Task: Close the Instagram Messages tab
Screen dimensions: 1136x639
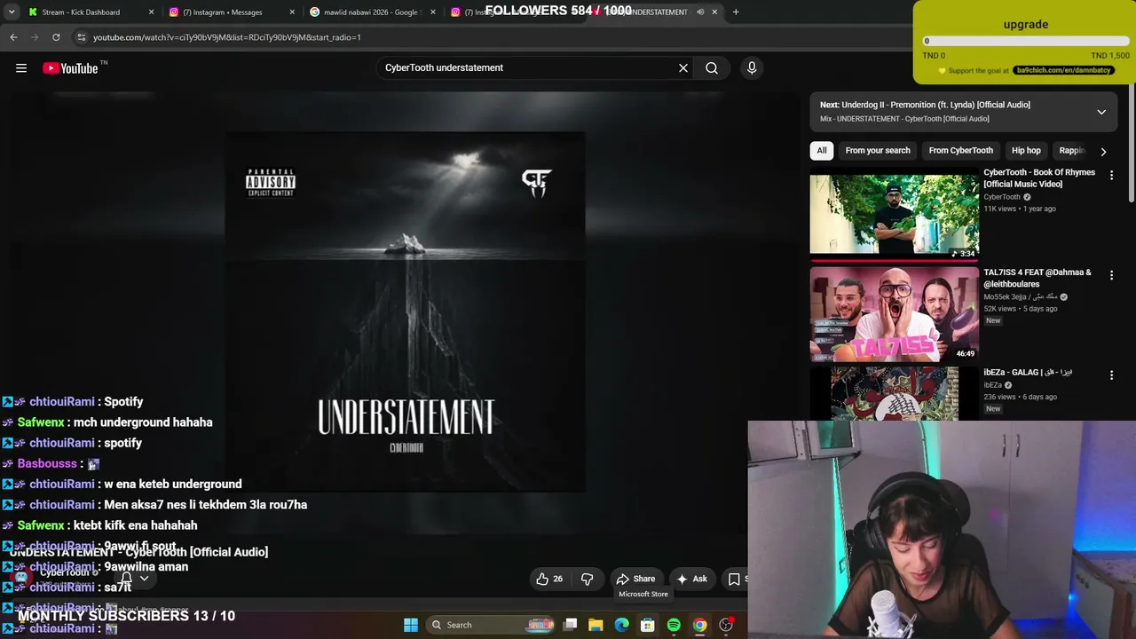Action: pyautogui.click(x=292, y=12)
